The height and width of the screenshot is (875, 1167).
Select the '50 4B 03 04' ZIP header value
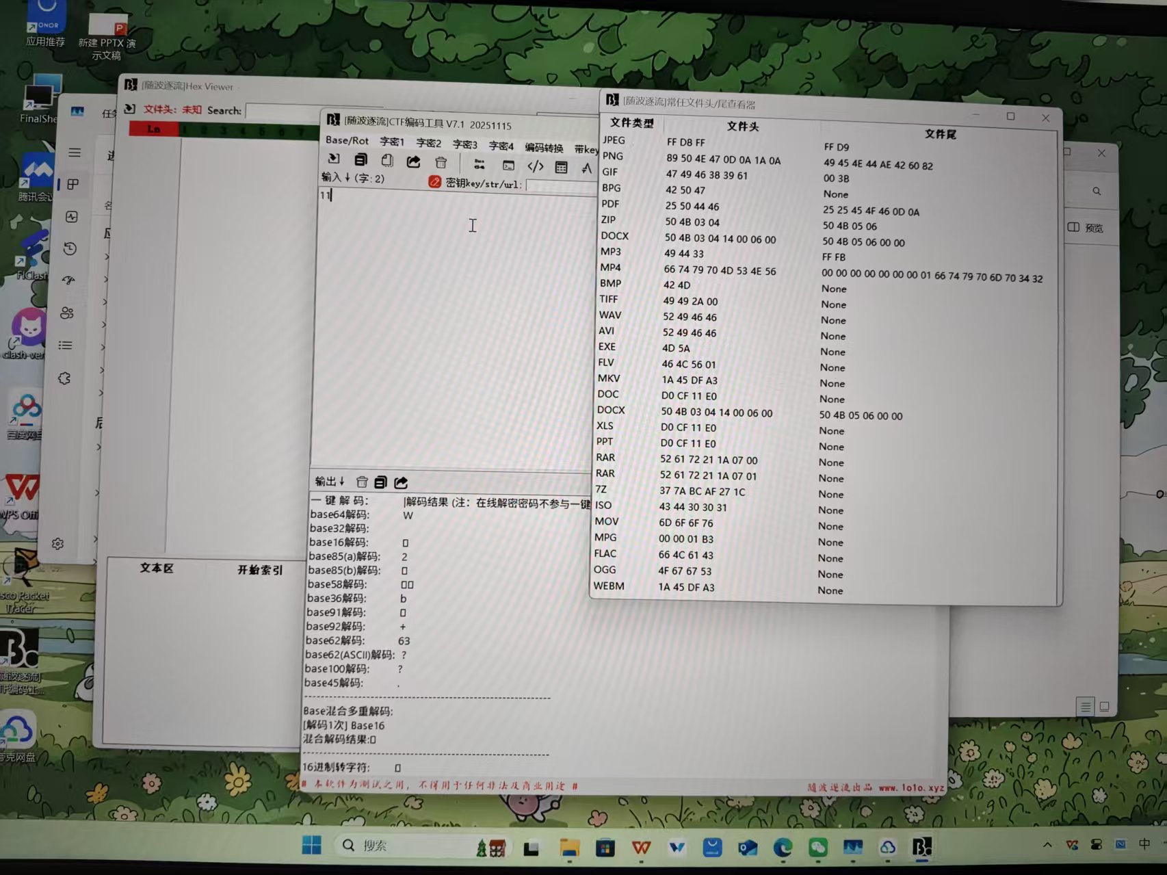[x=692, y=222]
